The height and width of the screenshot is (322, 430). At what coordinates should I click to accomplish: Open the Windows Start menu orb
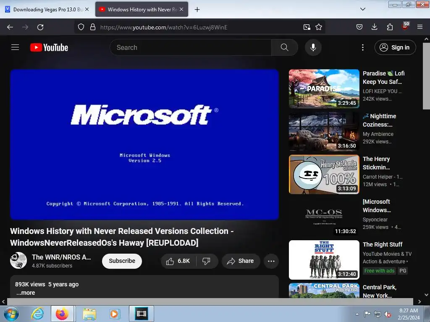coord(11,314)
